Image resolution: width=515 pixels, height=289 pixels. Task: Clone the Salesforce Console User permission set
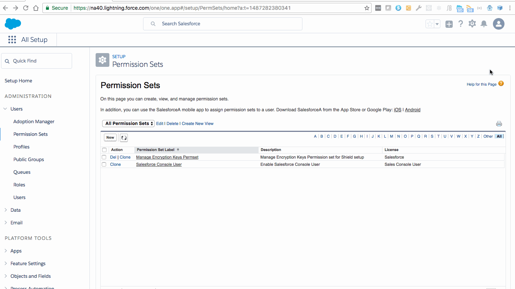point(116,164)
